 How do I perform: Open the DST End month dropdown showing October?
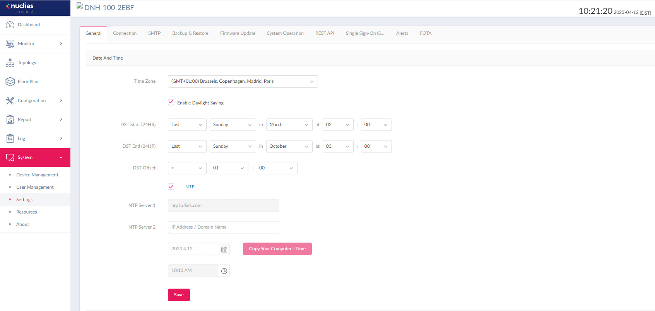(x=289, y=146)
